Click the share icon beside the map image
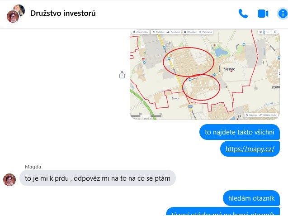The height and width of the screenshot is (216, 288). [122, 75]
